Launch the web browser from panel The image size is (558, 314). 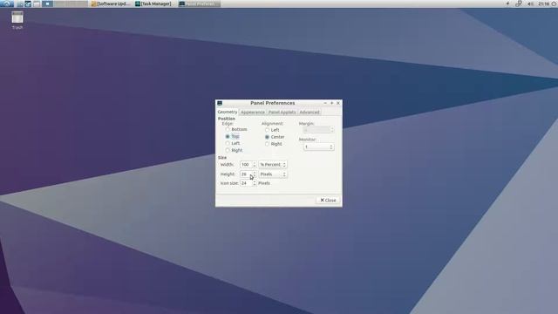click(x=28, y=3)
